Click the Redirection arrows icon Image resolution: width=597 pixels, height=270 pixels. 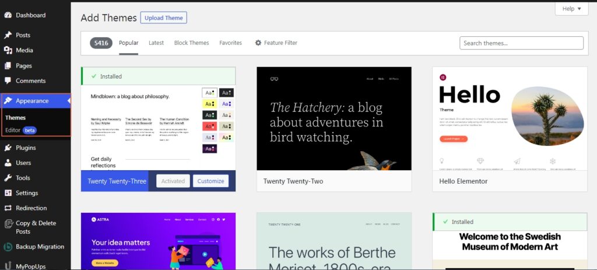8,208
